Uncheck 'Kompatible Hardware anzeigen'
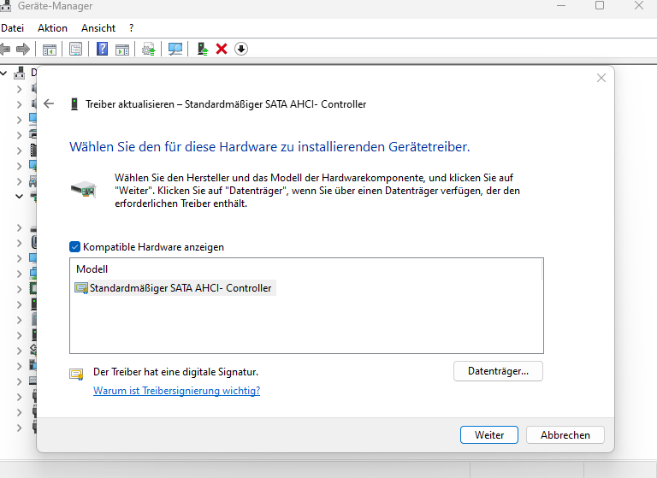The width and height of the screenshot is (657, 478). tap(74, 247)
